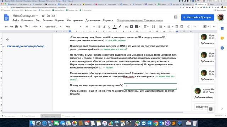Decrease paragraph indent
This screenshot has height=127, width=227.
[x=177, y=27]
